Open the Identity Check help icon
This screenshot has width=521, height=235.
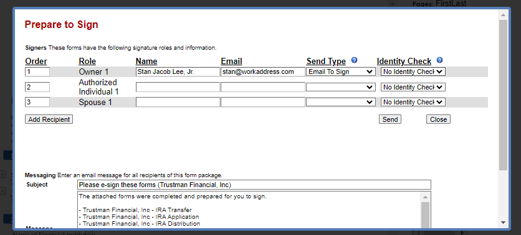coord(439,60)
